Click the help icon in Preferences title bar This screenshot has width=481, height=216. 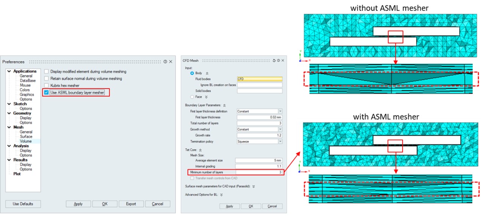pyautogui.click(x=165, y=62)
